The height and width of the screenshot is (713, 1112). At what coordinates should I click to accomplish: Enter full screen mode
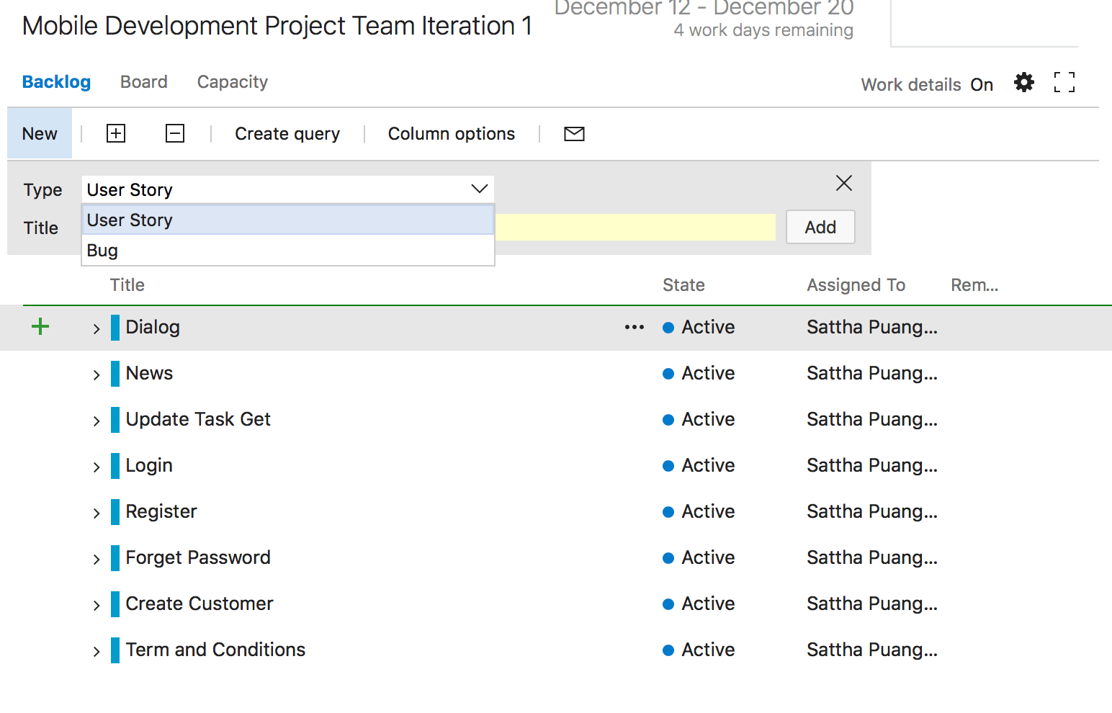click(x=1064, y=82)
